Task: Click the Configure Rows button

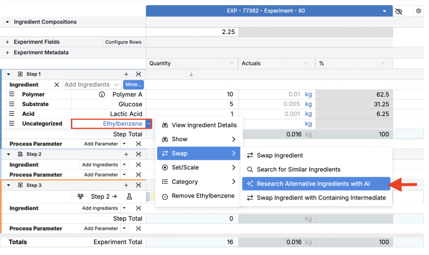Action: [x=124, y=42]
